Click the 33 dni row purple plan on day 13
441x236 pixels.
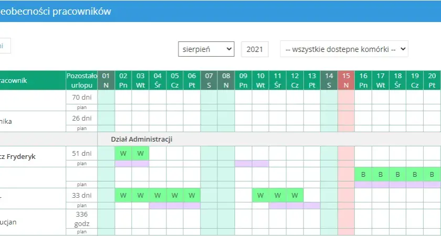[312, 206]
